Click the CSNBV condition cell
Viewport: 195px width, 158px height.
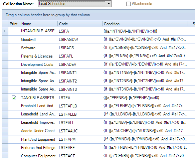(145, 48)
